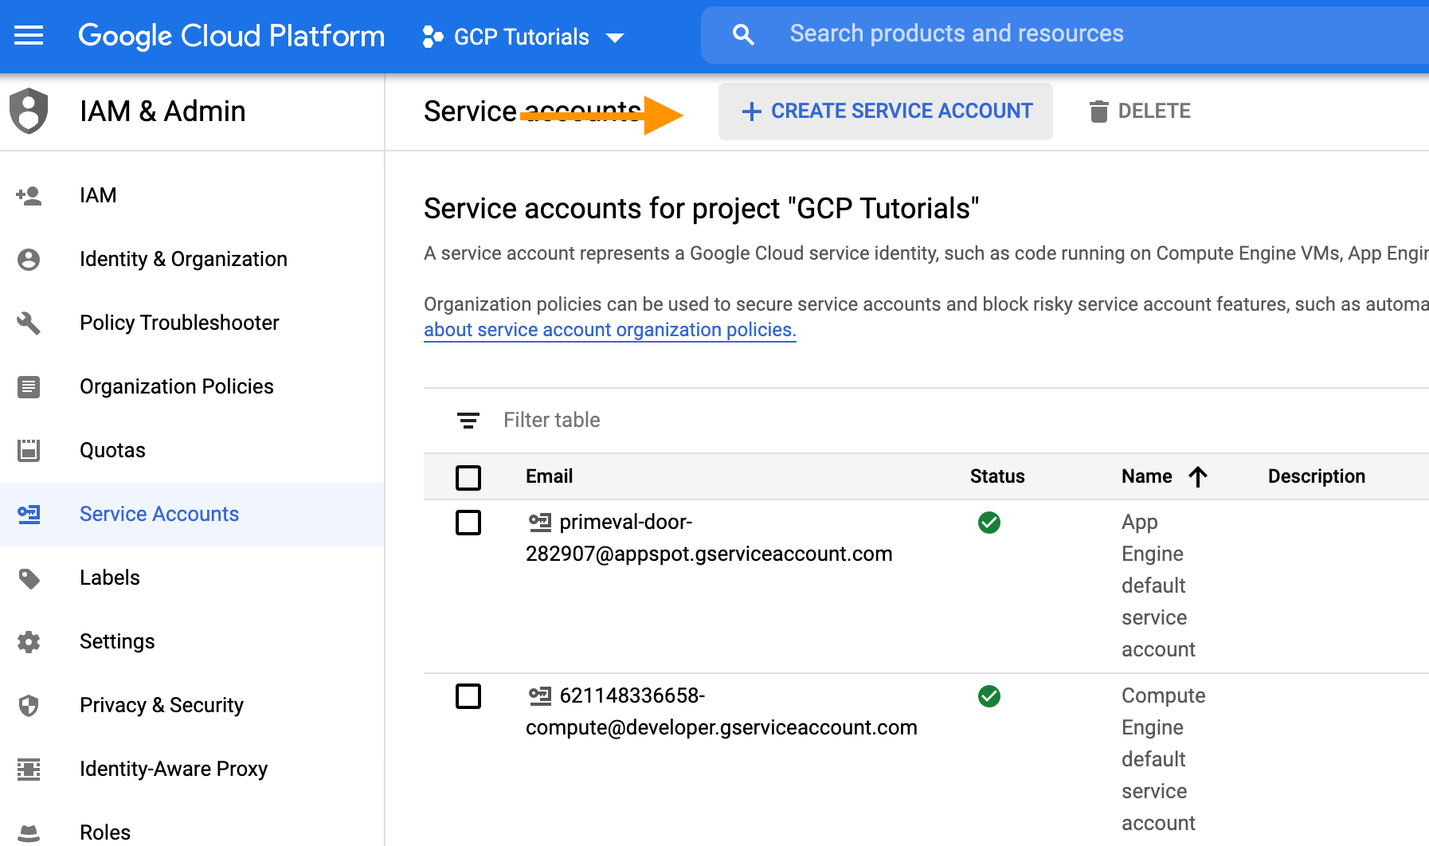The width and height of the screenshot is (1429, 846).
Task: Toggle the select-all checkbox in table header
Action: coord(468,477)
